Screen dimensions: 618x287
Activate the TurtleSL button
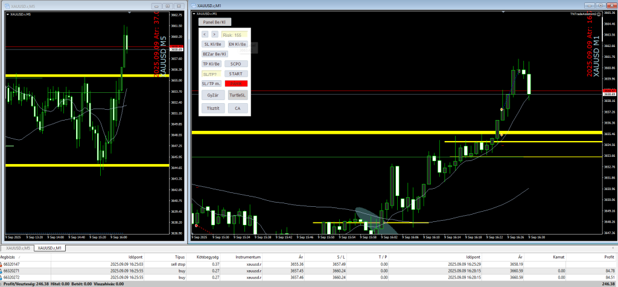pyautogui.click(x=237, y=95)
